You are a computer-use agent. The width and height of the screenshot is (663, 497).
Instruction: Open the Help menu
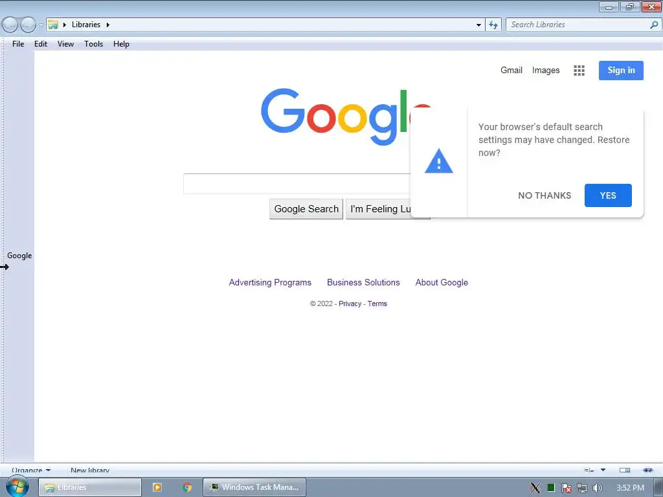(x=121, y=44)
